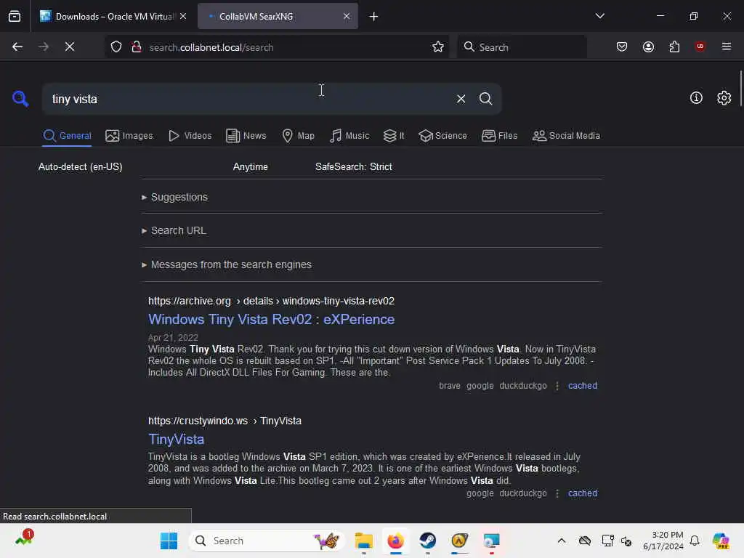Open the Pocket save icon
The height and width of the screenshot is (558, 744).
622,46
